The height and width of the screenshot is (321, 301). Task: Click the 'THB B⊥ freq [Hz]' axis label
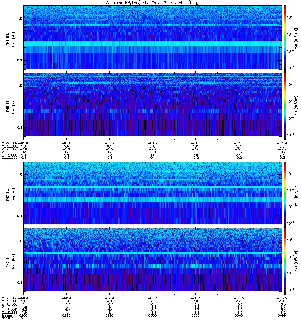pyautogui.click(x=10, y=39)
